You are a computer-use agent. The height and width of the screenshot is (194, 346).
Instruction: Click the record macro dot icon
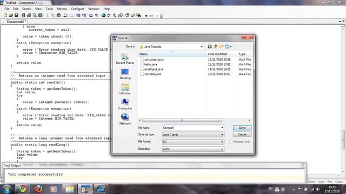point(146,16)
